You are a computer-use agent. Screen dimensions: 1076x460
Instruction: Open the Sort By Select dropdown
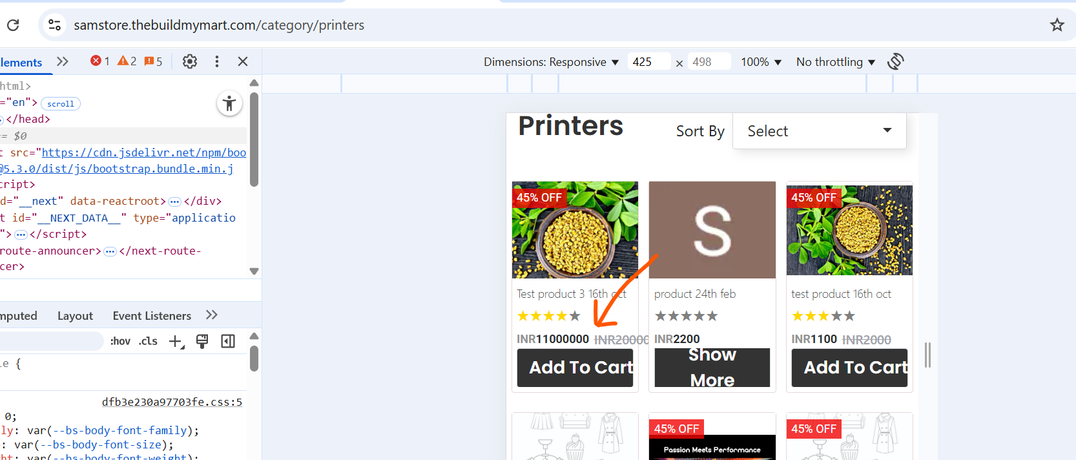(x=820, y=131)
